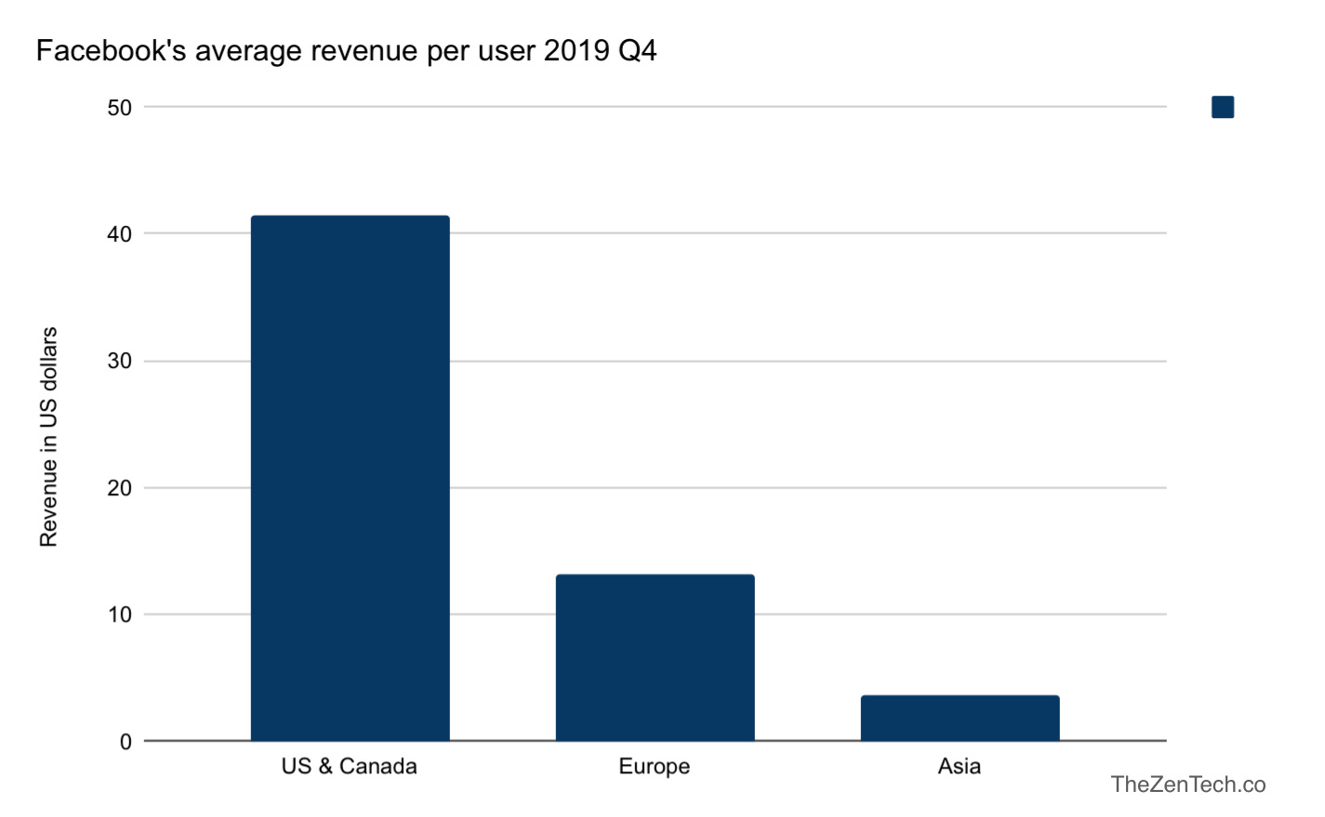Click the y-axis value 30

[x=120, y=361]
